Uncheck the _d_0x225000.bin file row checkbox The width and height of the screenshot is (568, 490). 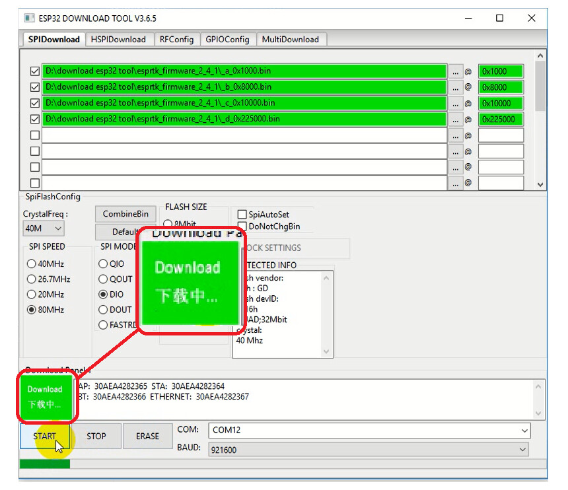35,119
